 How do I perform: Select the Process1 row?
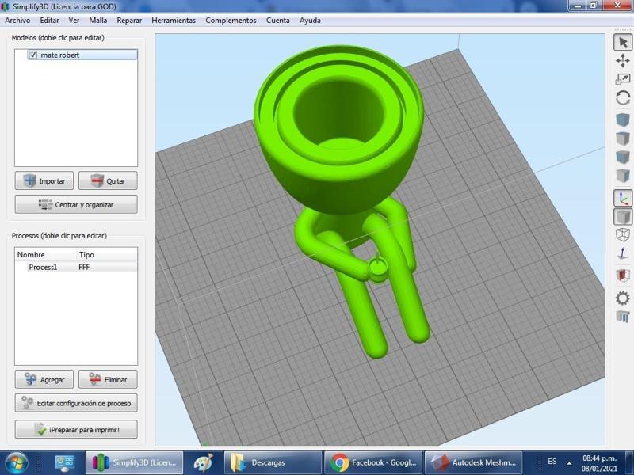coord(76,267)
